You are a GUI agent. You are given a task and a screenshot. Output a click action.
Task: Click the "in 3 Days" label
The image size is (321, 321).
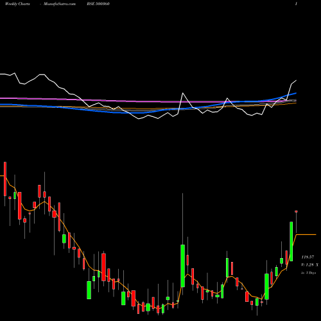(x=308, y=273)
